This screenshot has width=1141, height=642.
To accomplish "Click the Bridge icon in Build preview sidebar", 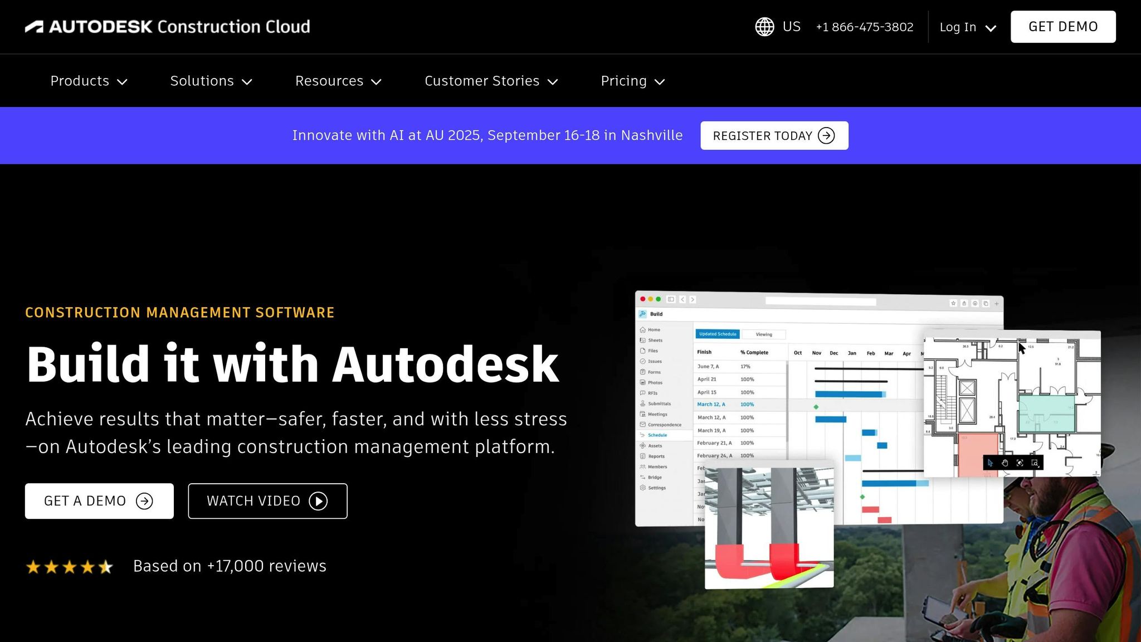I will point(642,478).
